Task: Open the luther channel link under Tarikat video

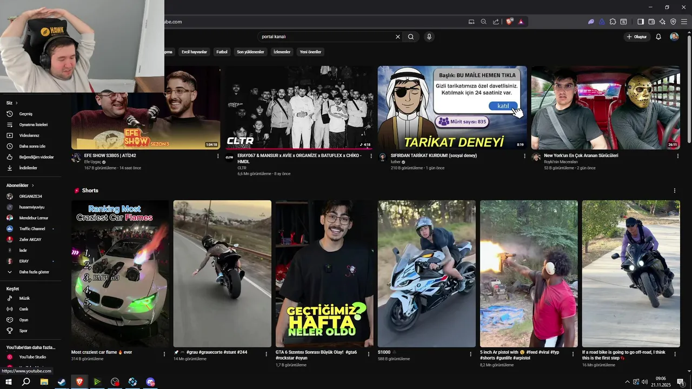Action: tap(396, 162)
